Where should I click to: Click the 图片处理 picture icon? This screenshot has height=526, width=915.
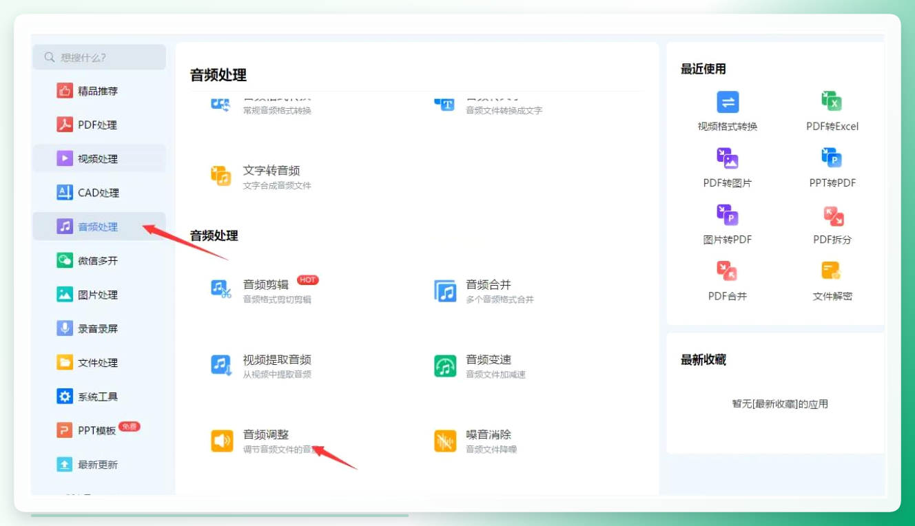click(x=65, y=295)
